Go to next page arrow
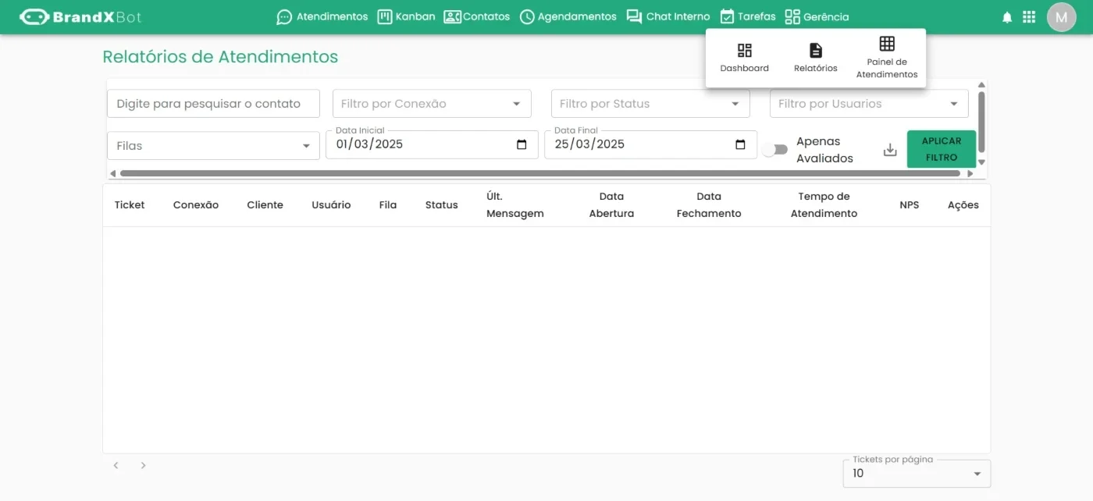 (143, 465)
